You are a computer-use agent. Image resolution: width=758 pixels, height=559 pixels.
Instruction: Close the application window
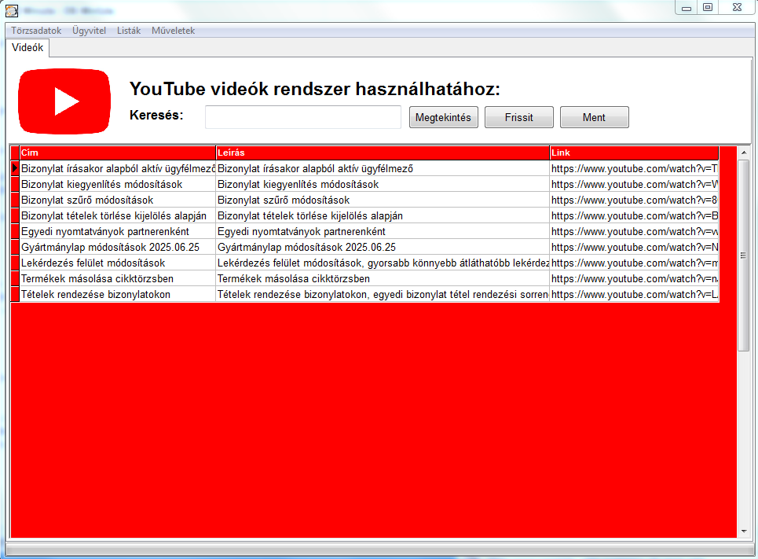(x=737, y=8)
